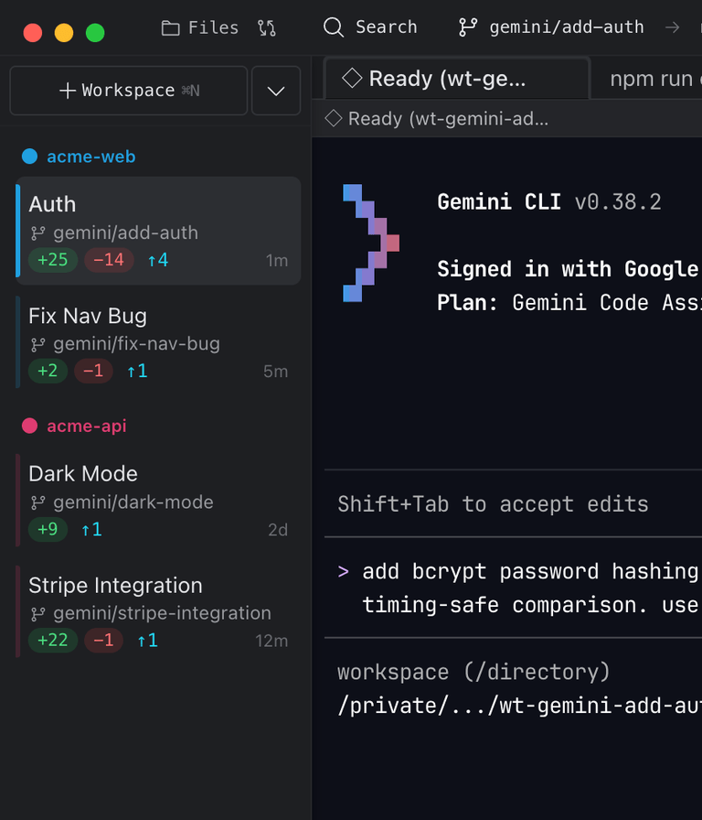Expand the dropdown beside the Workspace button

tap(276, 91)
